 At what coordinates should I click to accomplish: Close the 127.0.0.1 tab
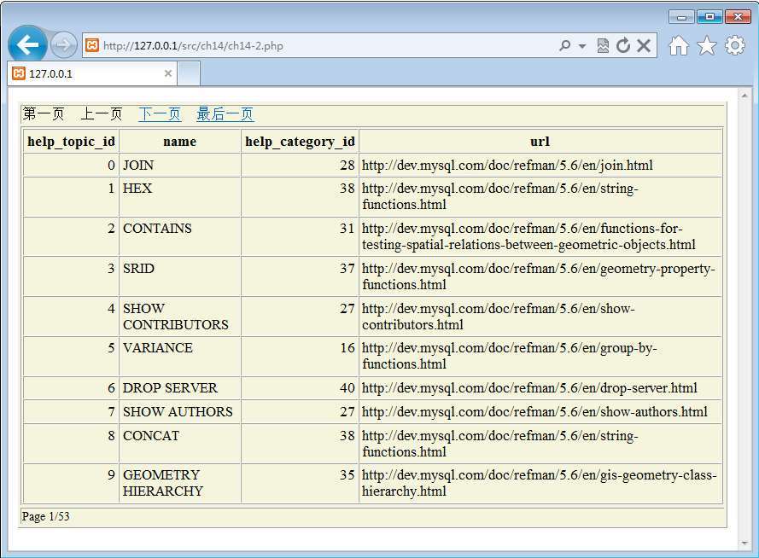pyautogui.click(x=168, y=73)
